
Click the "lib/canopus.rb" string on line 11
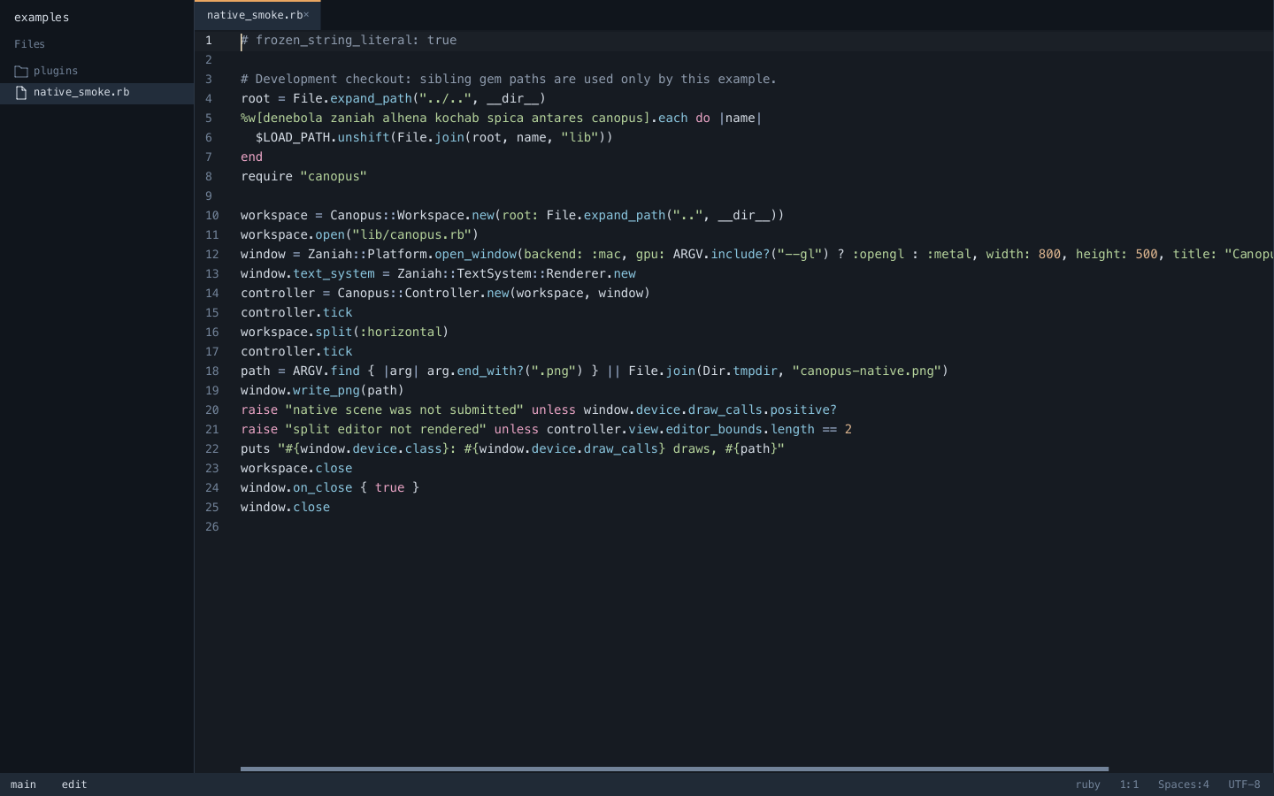point(411,235)
